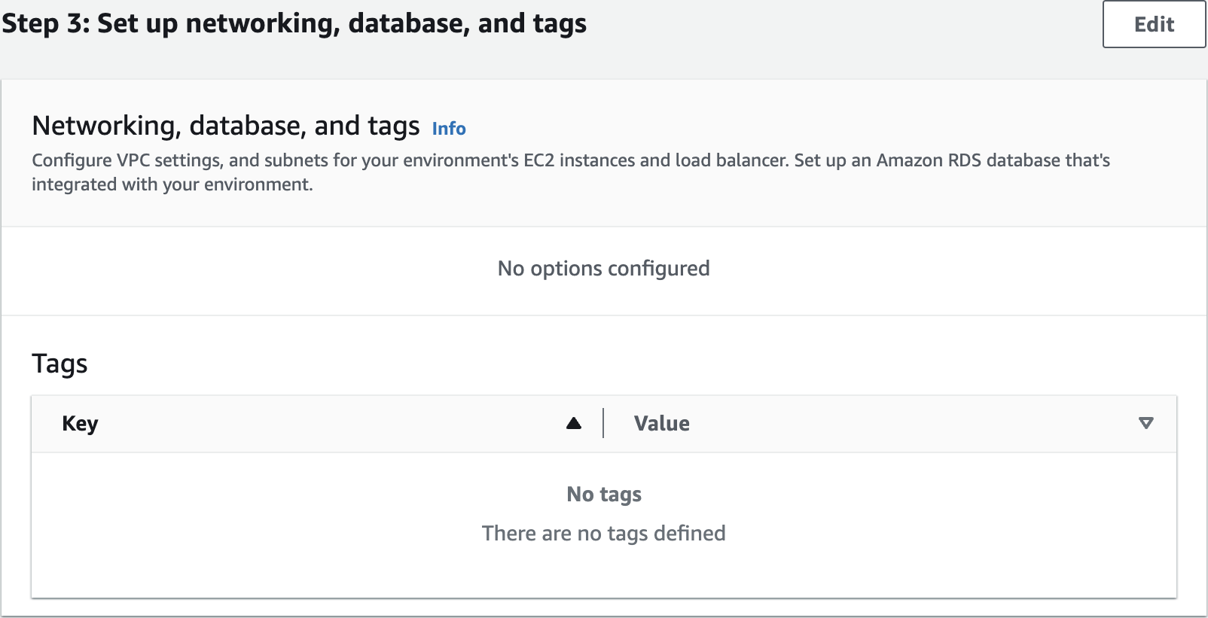The height and width of the screenshot is (618, 1208).
Task: Select the Key column header label
Action: pyautogui.click(x=80, y=424)
